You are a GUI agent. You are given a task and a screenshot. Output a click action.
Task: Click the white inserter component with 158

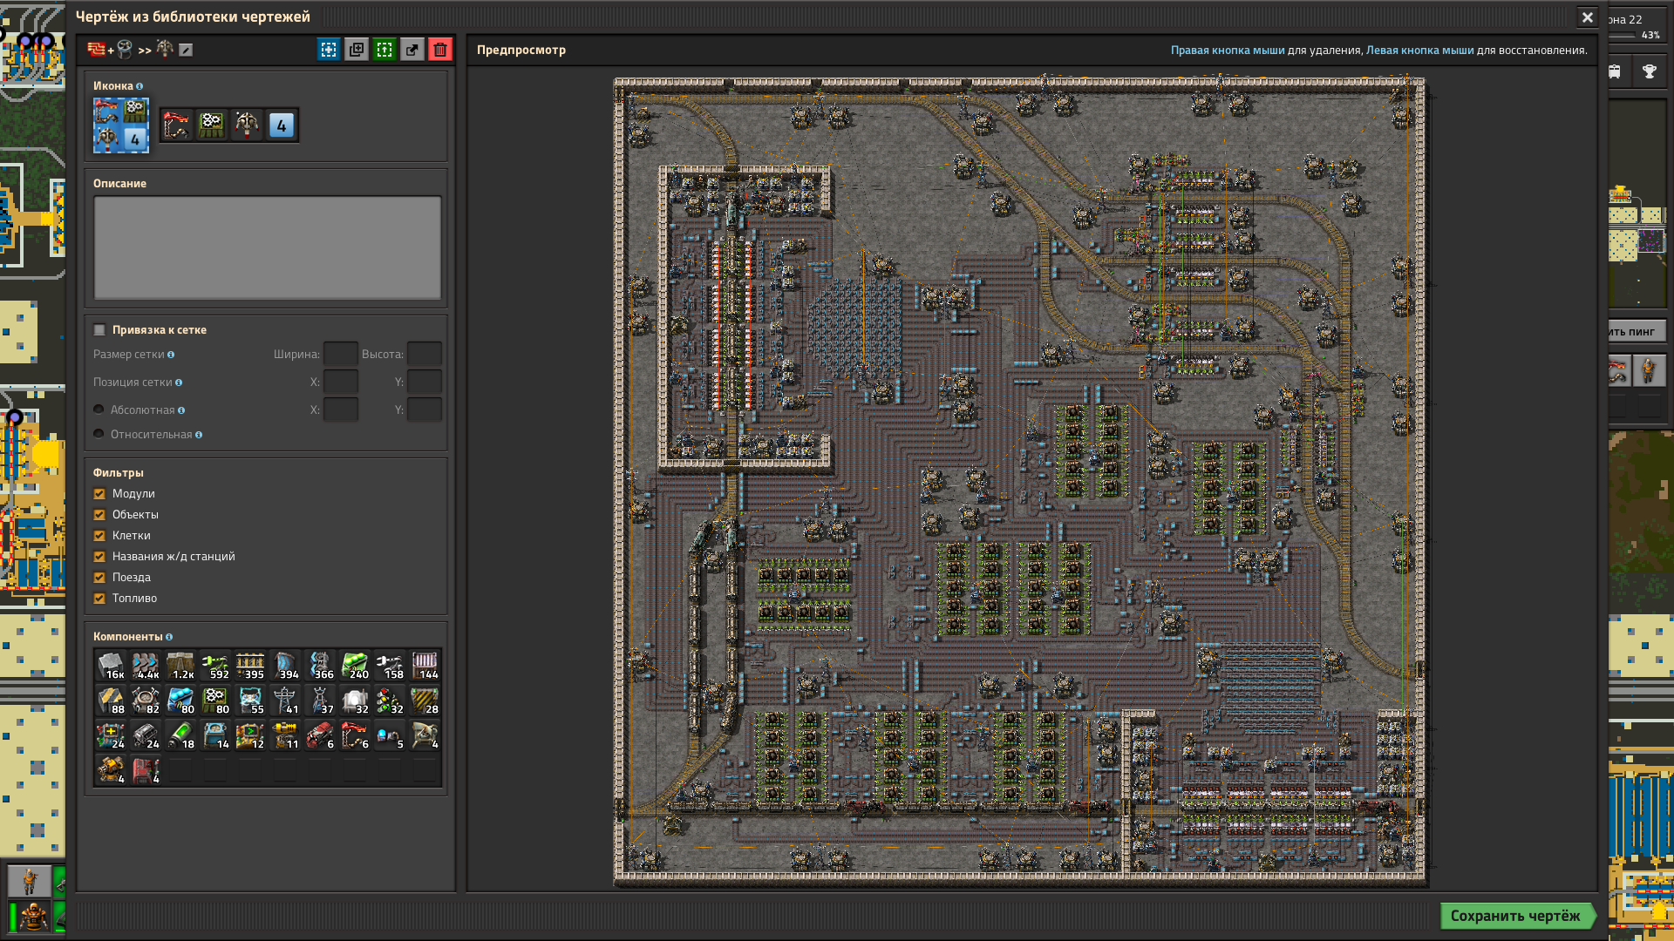click(390, 666)
